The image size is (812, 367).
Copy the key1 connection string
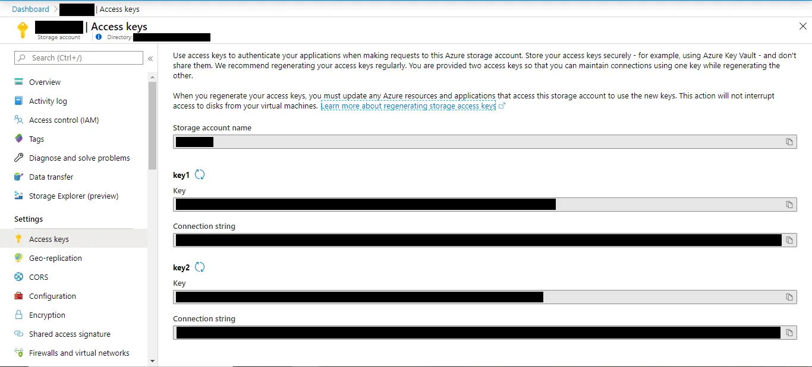[x=789, y=240]
